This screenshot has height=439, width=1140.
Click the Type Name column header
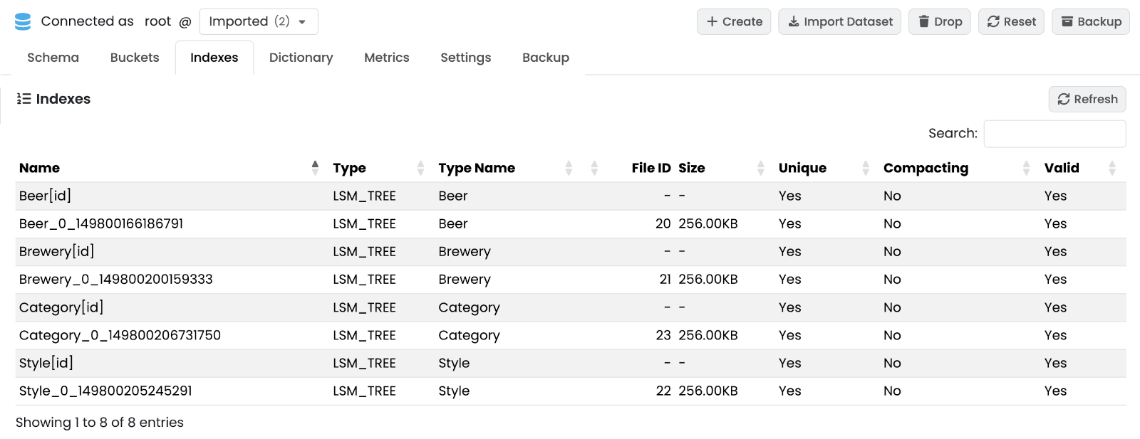click(477, 168)
